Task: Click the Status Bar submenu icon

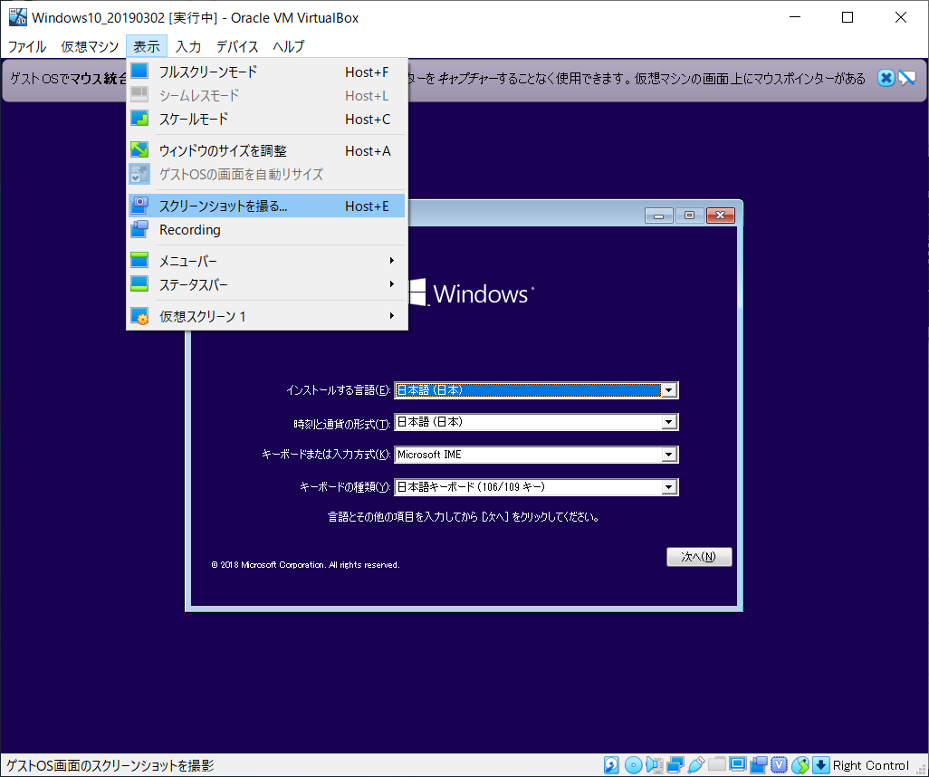Action: tap(139, 284)
